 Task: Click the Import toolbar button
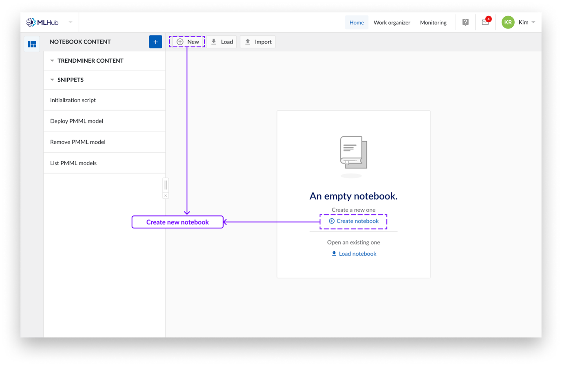click(x=258, y=42)
